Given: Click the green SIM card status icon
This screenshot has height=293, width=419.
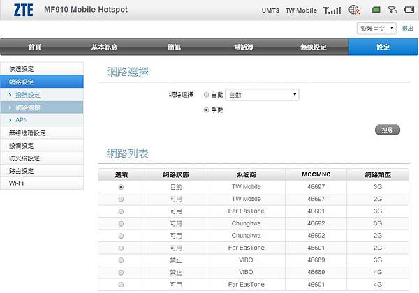Looking at the screenshot, I should pyautogui.click(x=376, y=10).
